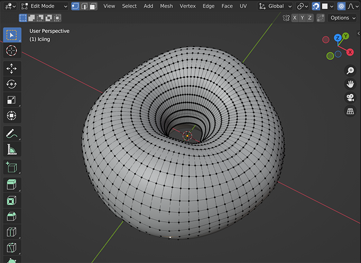The width and height of the screenshot is (361, 263).
Task: Open the UV menu
Action: (243, 6)
